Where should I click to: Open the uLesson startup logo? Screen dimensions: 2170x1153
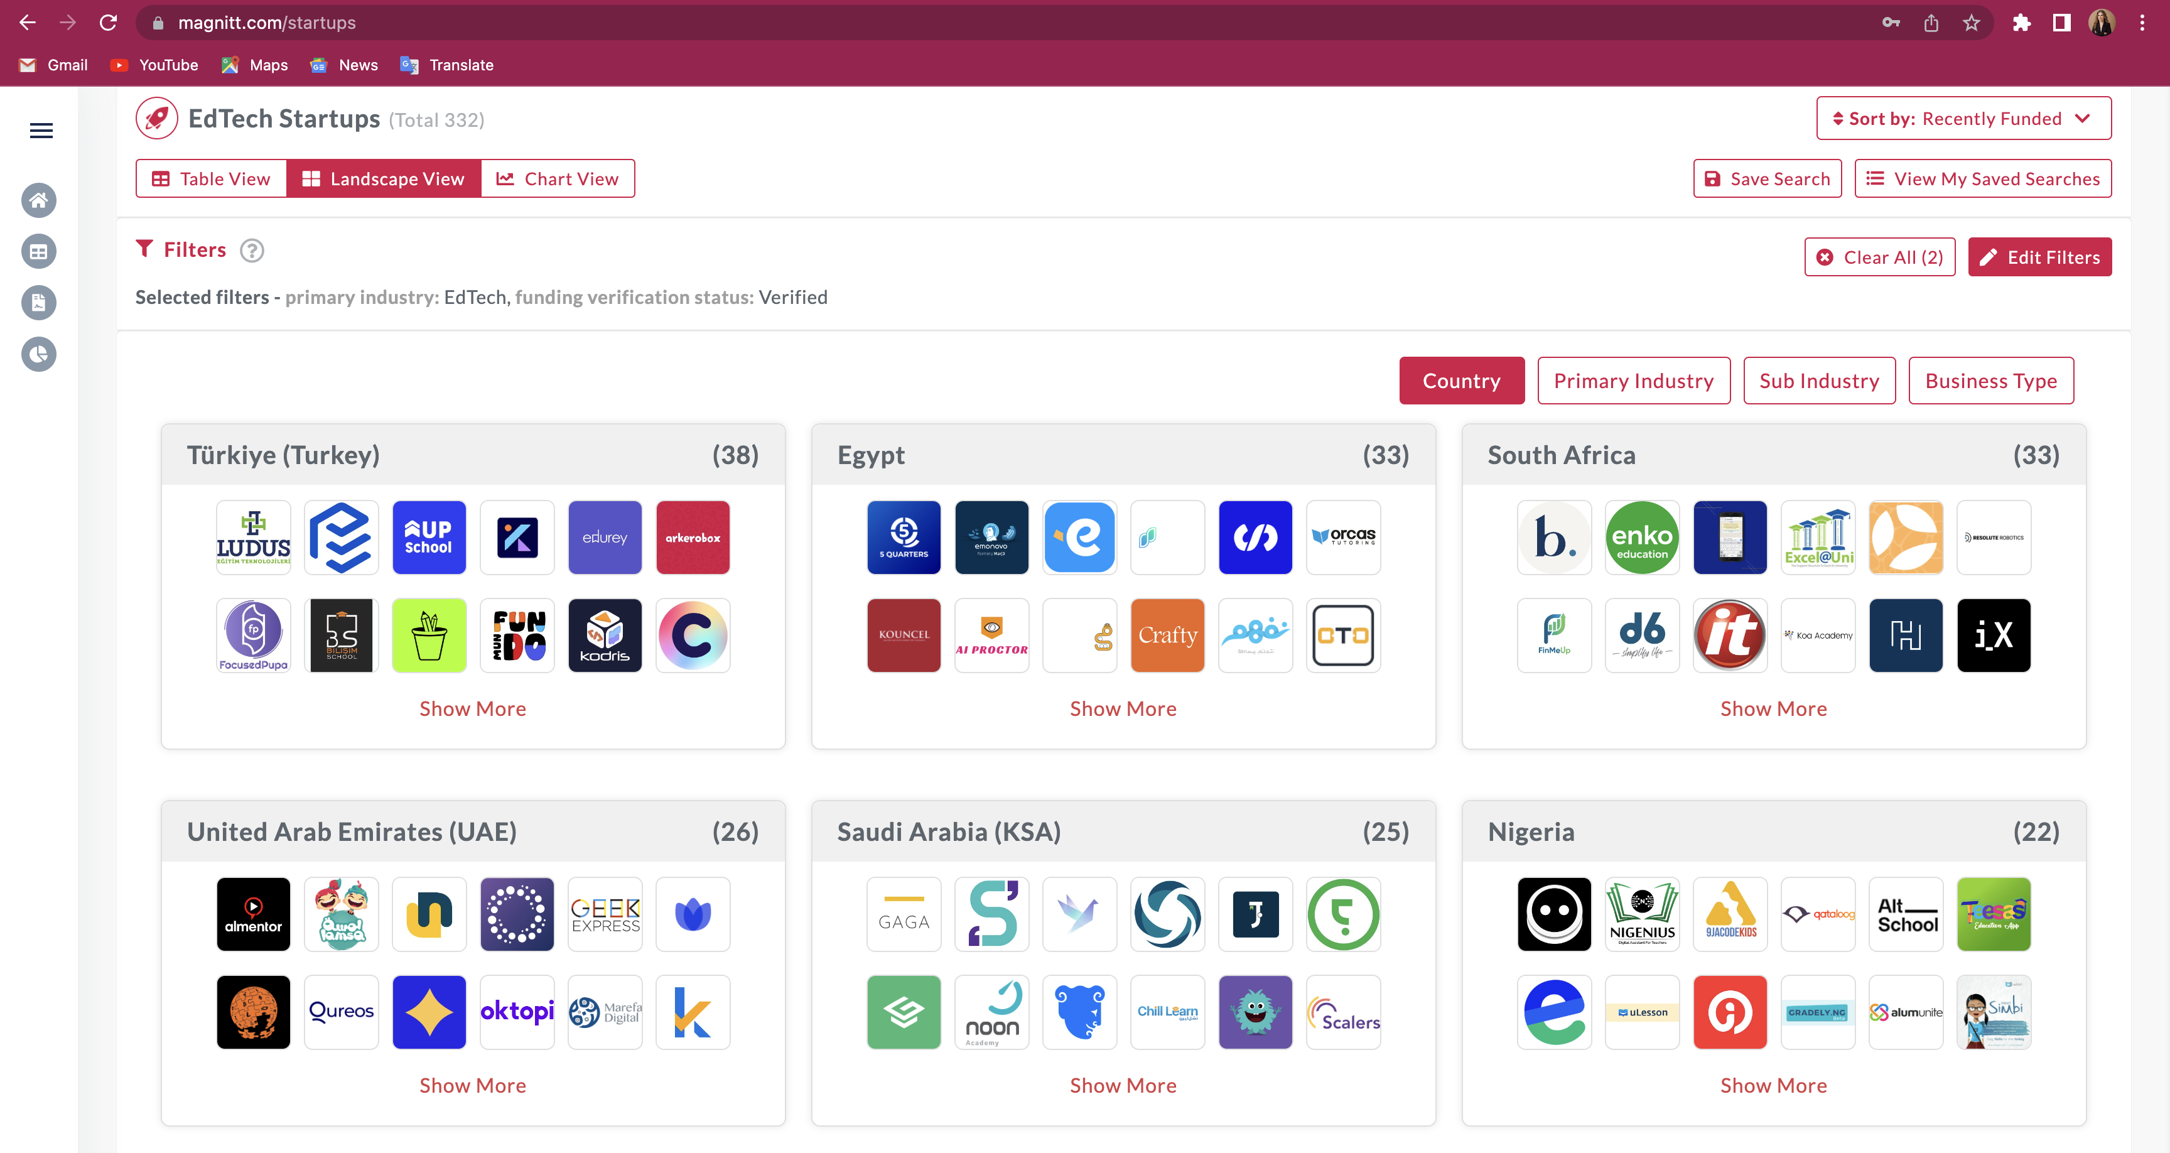[x=1642, y=1012]
